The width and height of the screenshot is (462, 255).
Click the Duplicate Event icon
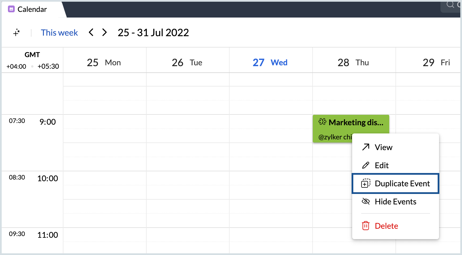(x=365, y=183)
